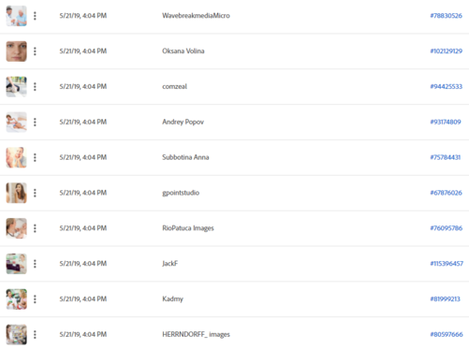The image size is (469, 349).
Task: Click the kebab menu in the comzeal row
Action: coord(35,86)
